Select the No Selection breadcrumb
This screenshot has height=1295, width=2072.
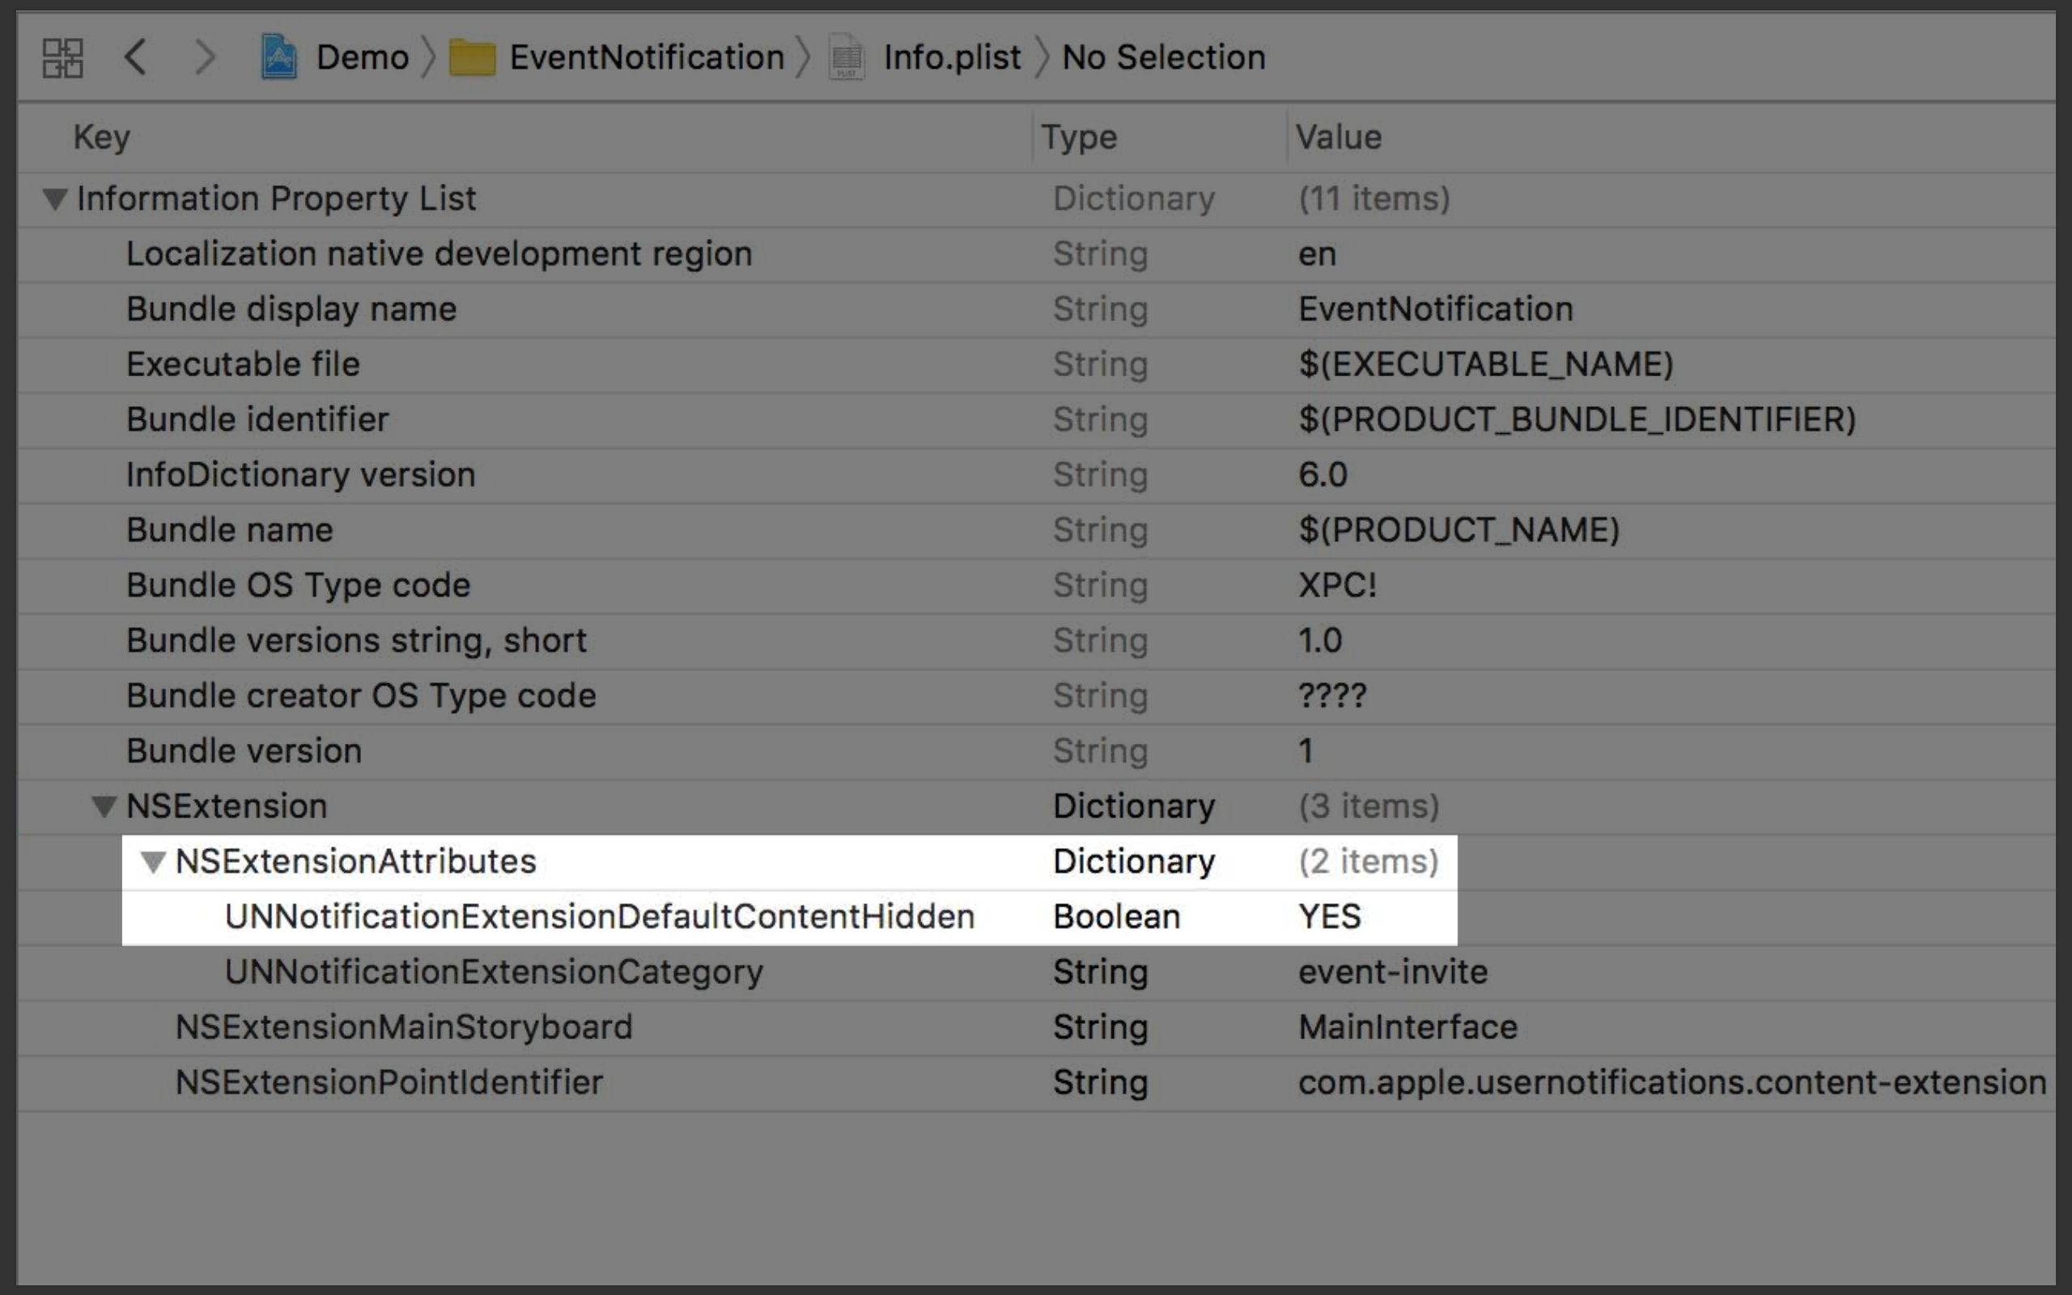[x=1163, y=57]
